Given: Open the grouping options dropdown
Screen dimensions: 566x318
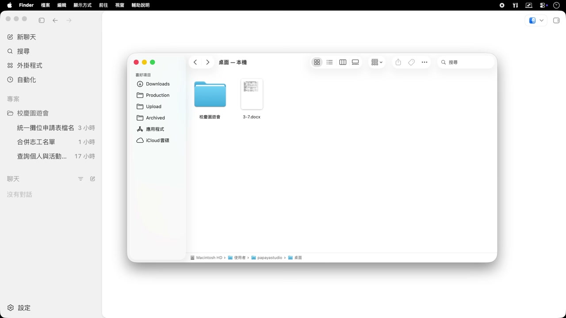Looking at the screenshot, I should coord(377,62).
